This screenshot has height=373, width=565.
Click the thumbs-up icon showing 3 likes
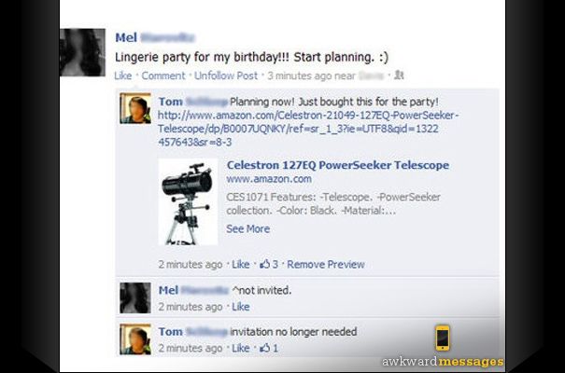coord(265,264)
